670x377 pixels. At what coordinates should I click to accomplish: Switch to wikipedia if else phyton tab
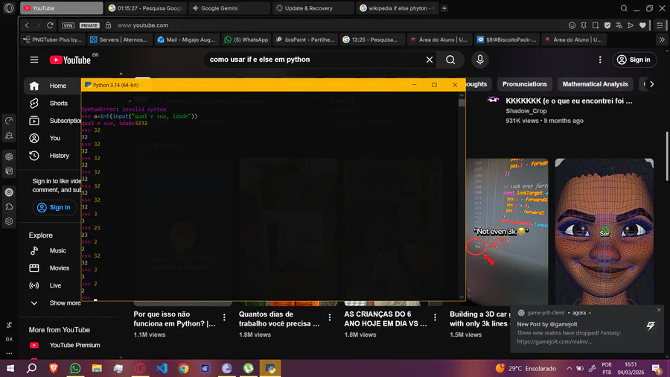pos(398,8)
